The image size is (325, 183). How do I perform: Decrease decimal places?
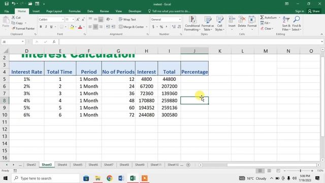179,27
